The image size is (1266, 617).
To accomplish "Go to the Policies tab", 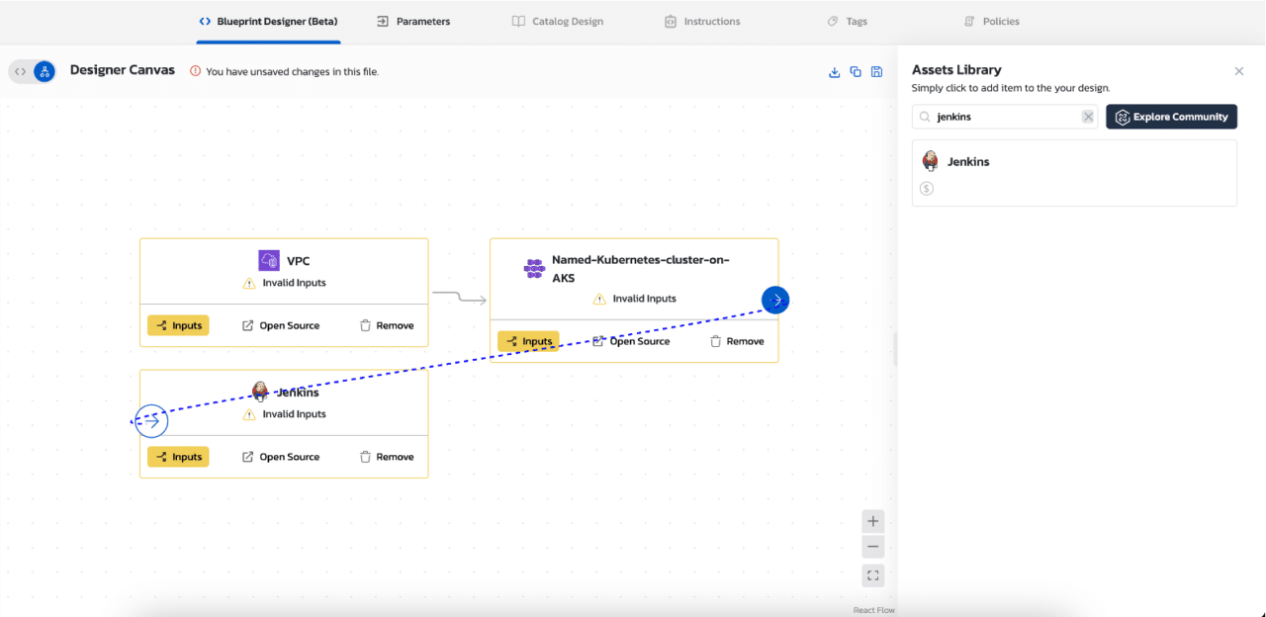I will click(992, 21).
